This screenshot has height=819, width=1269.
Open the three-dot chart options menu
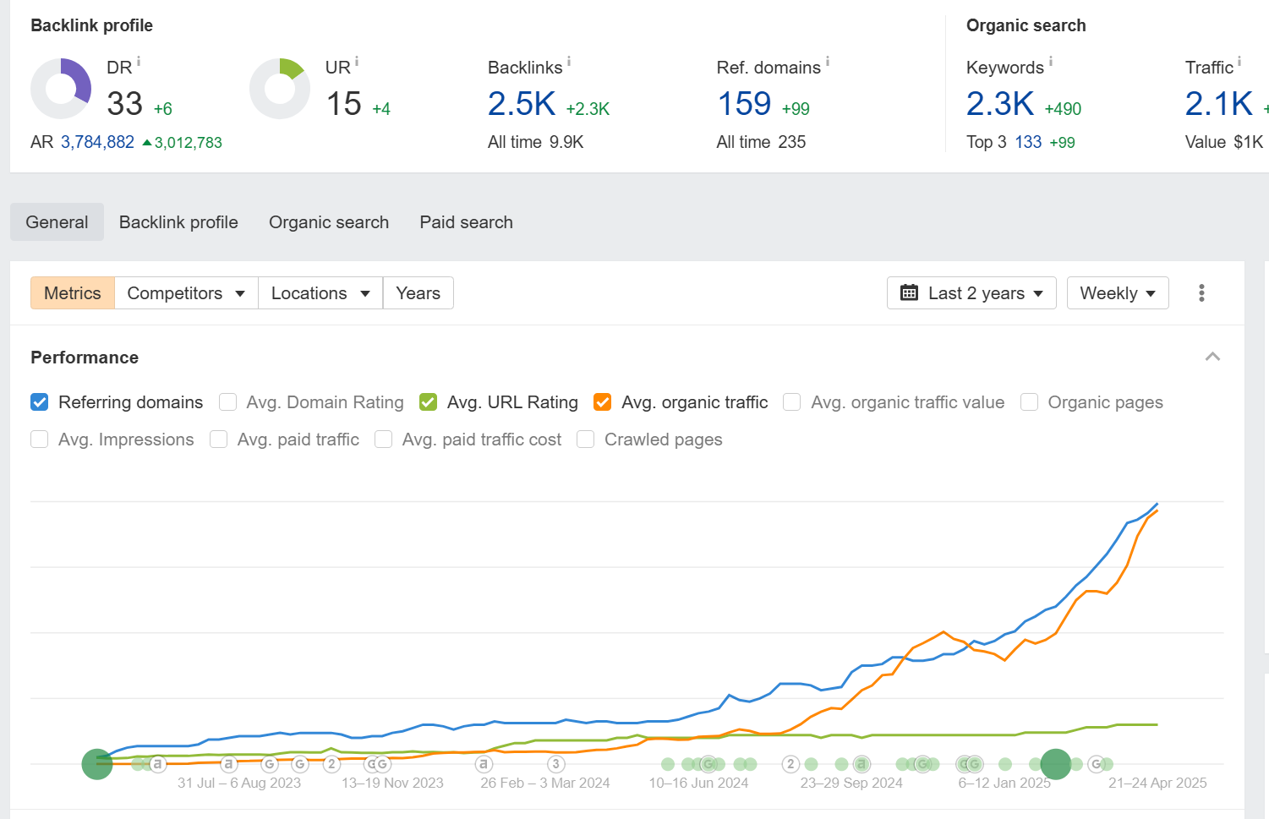(1201, 293)
